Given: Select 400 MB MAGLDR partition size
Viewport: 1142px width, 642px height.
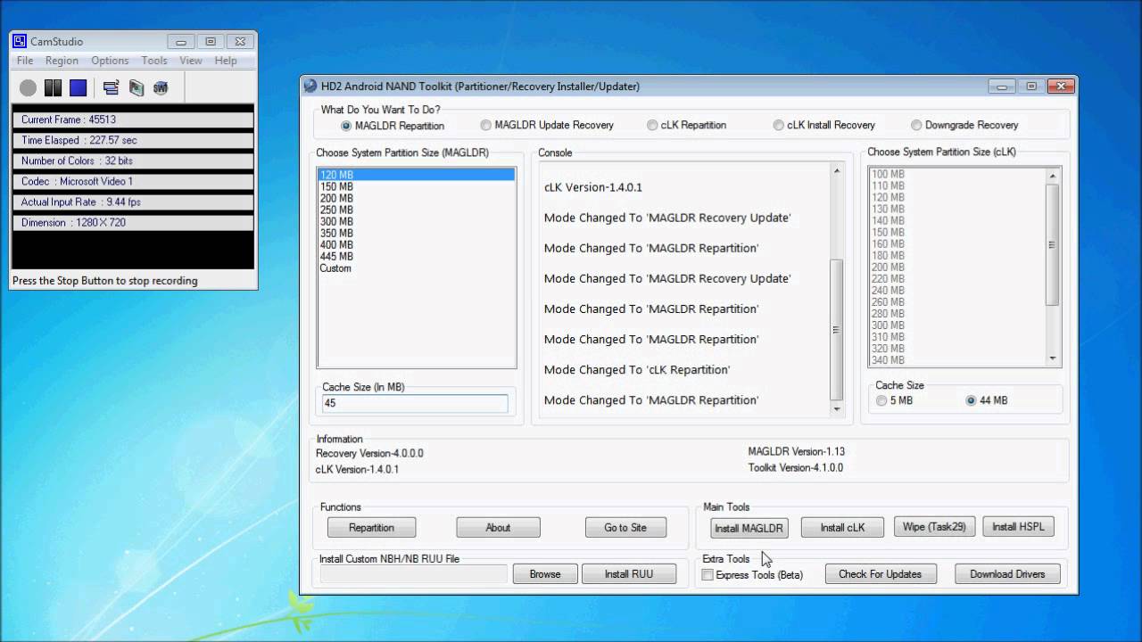Looking at the screenshot, I should click(416, 244).
